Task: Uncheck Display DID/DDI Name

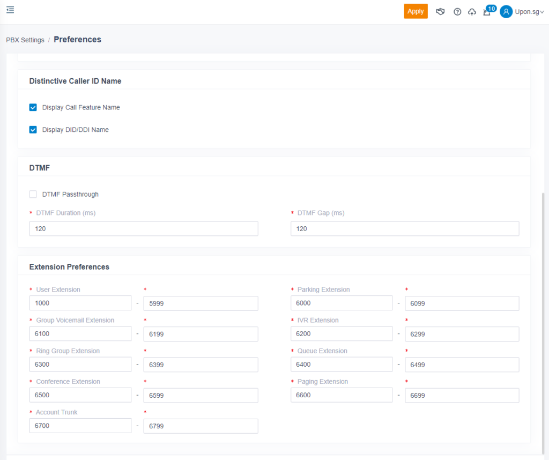Action: coord(33,129)
